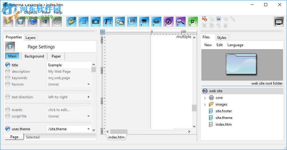287x150 pixels.
Task: Click the grey down-right arrow icon
Action: [x=212, y=19]
